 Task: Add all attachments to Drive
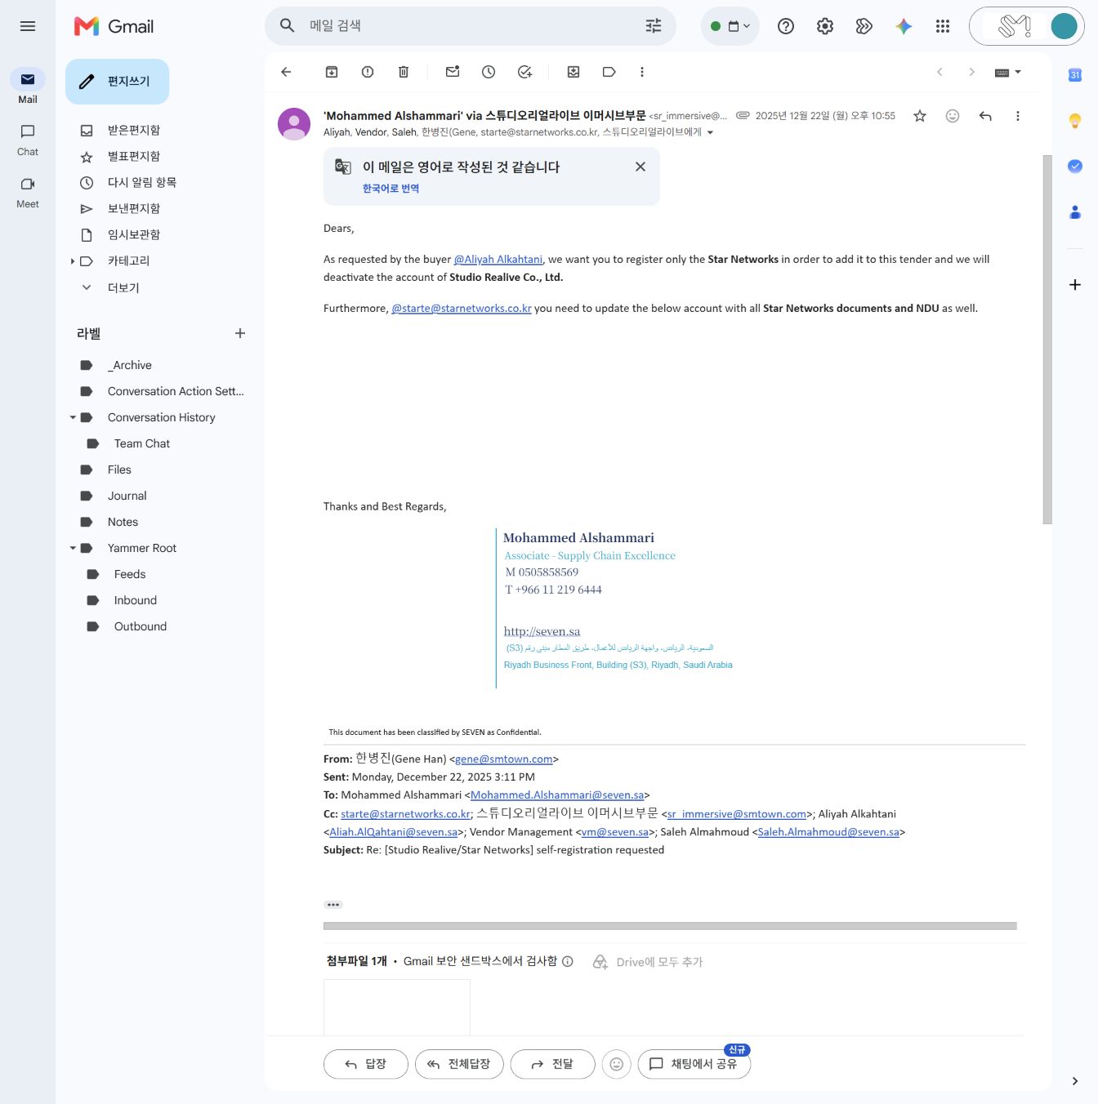[648, 962]
